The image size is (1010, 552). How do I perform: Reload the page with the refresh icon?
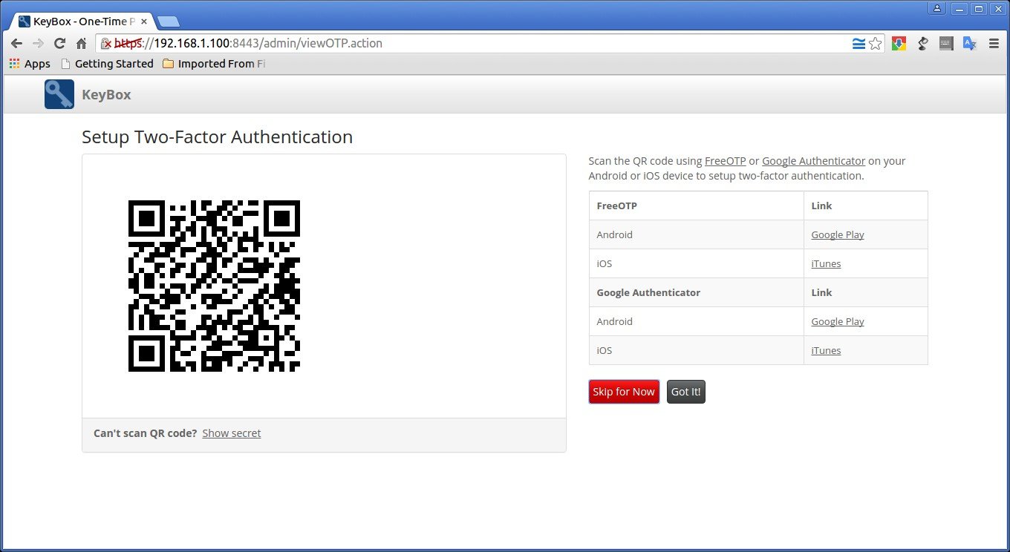[x=60, y=44]
